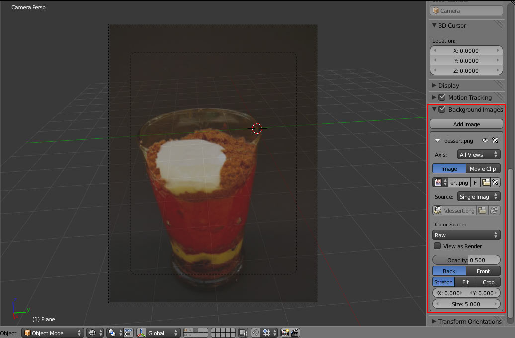Click the X: 0.0000 cursor location field
The width and height of the screenshot is (515, 338).
(466, 51)
